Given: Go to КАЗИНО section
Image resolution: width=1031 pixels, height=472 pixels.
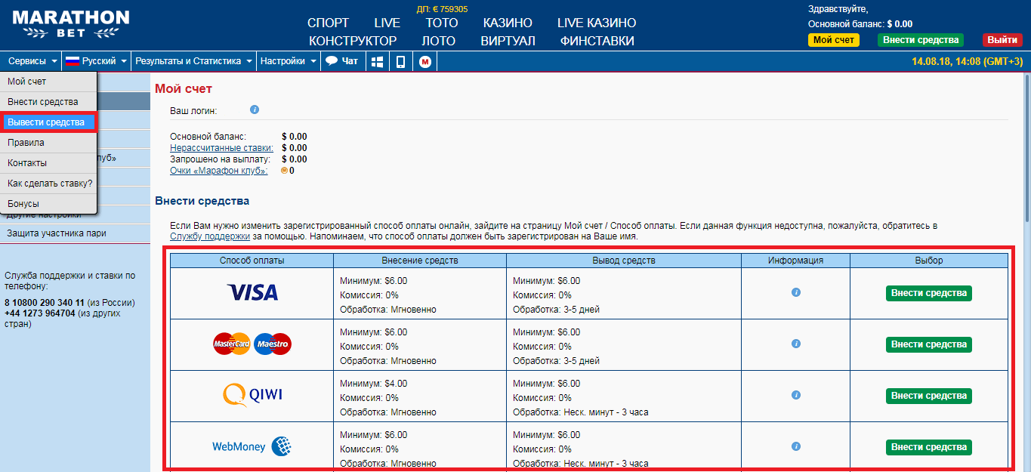Looking at the screenshot, I should tap(508, 23).
